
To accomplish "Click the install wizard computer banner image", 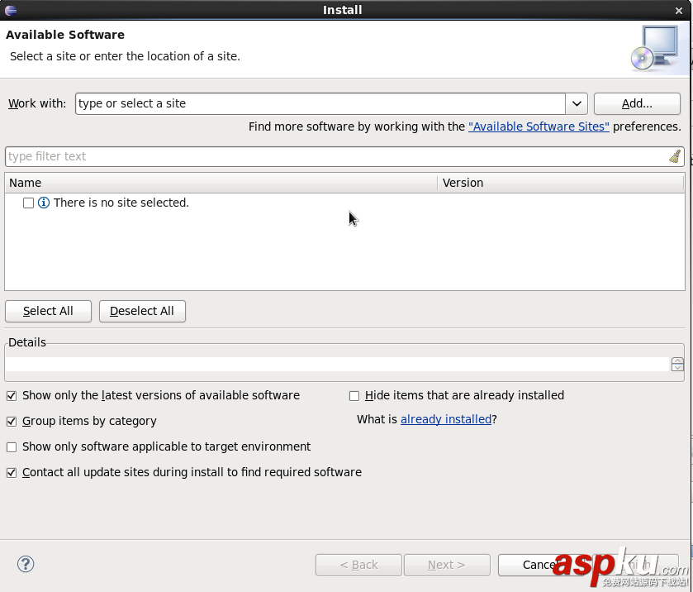I will click(656, 48).
